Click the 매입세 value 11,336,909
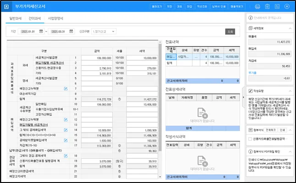This screenshot has height=183, width=296. pos(270,54)
